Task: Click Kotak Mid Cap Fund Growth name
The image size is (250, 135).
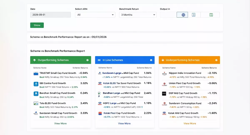Action: tap(183, 113)
